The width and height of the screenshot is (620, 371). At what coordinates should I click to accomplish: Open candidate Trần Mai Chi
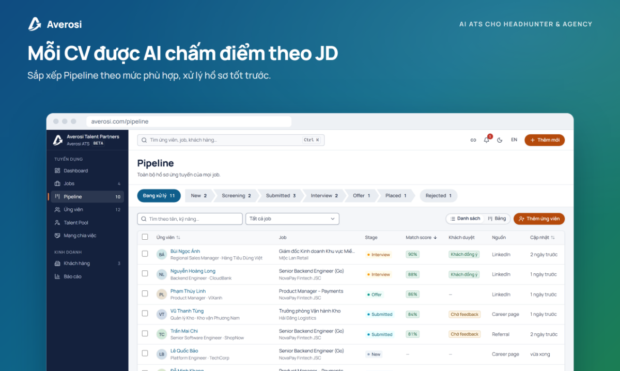tap(184, 331)
